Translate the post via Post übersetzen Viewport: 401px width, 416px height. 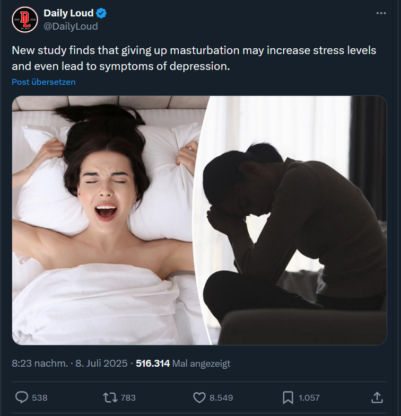click(43, 82)
